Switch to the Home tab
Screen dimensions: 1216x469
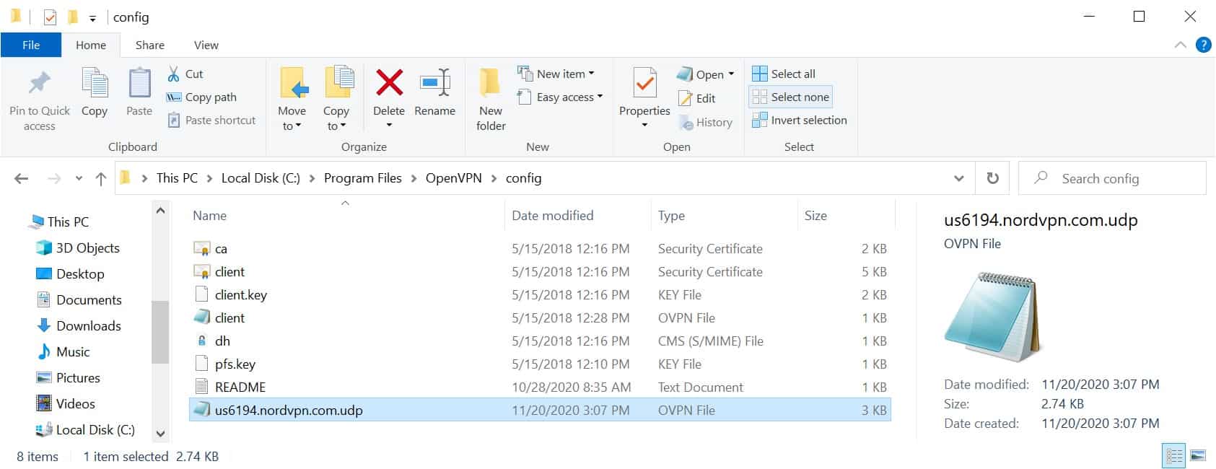tap(91, 45)
